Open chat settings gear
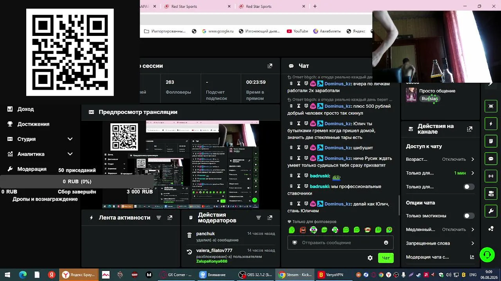 click(370, 258)
